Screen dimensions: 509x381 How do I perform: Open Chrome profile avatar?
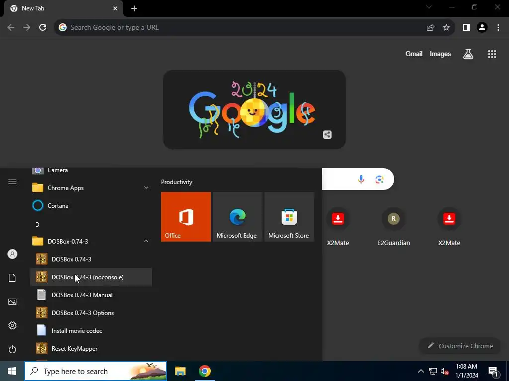point(482,28)
